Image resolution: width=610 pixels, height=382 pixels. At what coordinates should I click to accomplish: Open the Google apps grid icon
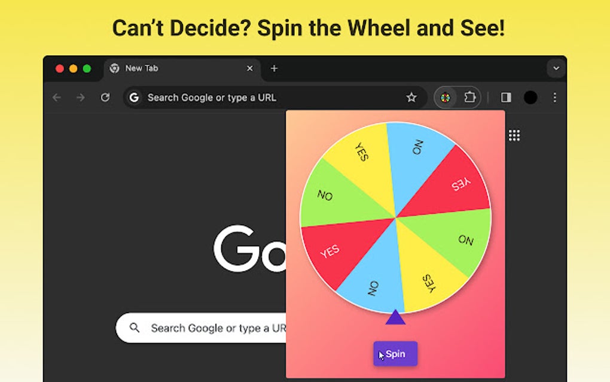click(514, 135)
